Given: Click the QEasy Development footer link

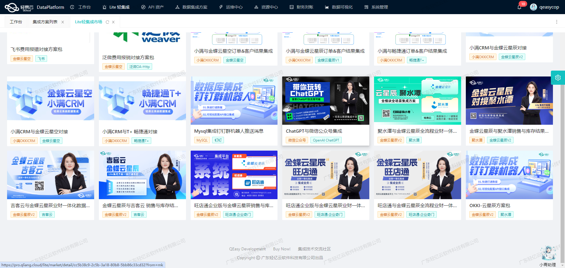Looking at the screenshot, I should pos(247,249).
